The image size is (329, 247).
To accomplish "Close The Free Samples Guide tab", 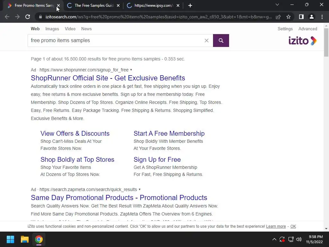I will pos(118,6).
